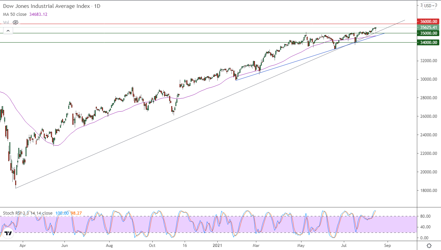Click the red 36000.00 price label

(428, 21)
